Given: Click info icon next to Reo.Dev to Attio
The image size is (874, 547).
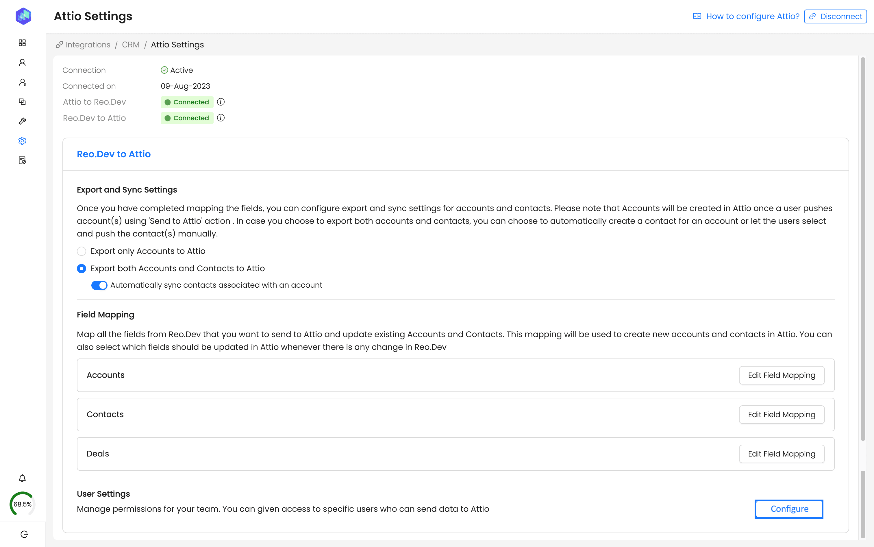Looking at the screenshot, I should point(221,118).
